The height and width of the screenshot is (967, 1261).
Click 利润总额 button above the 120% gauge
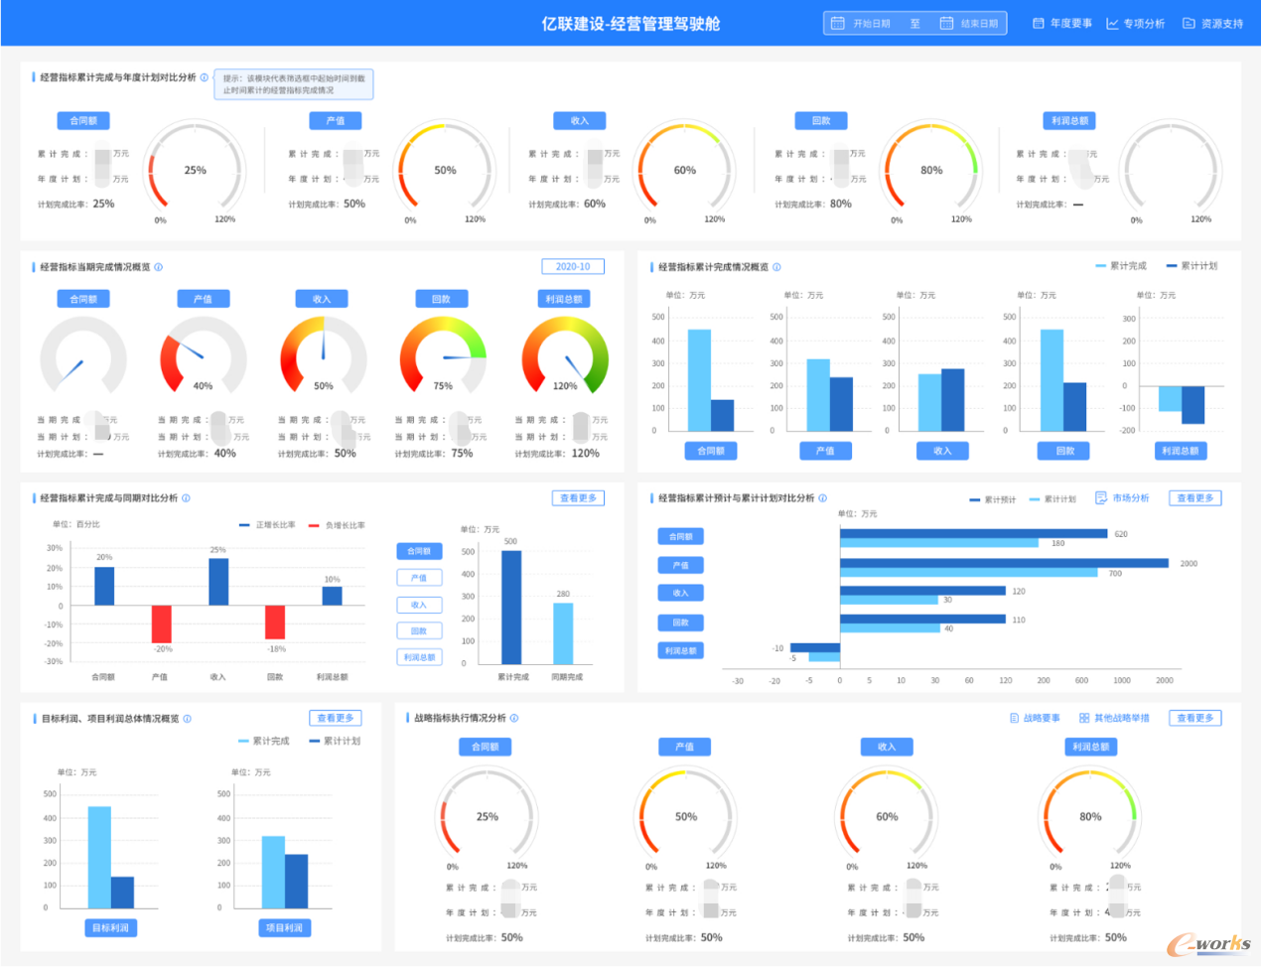click(564, 299)
